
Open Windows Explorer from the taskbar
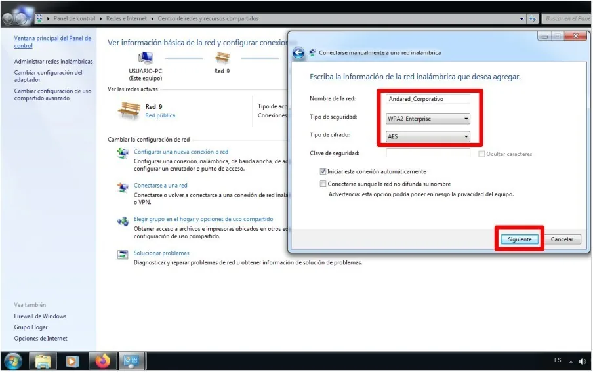click(x=43, y=361)
